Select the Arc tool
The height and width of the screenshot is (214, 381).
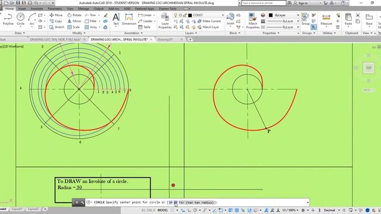coord(32,19)
